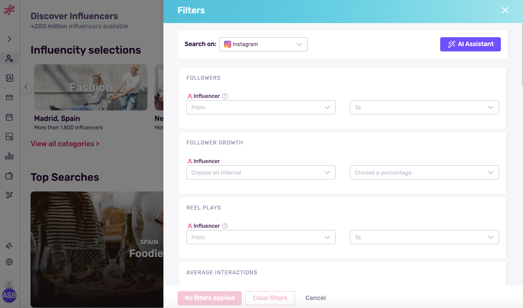Open the wallet sidebar icon
The width and height of the screenshot is (523, 308).
point(9,175)
